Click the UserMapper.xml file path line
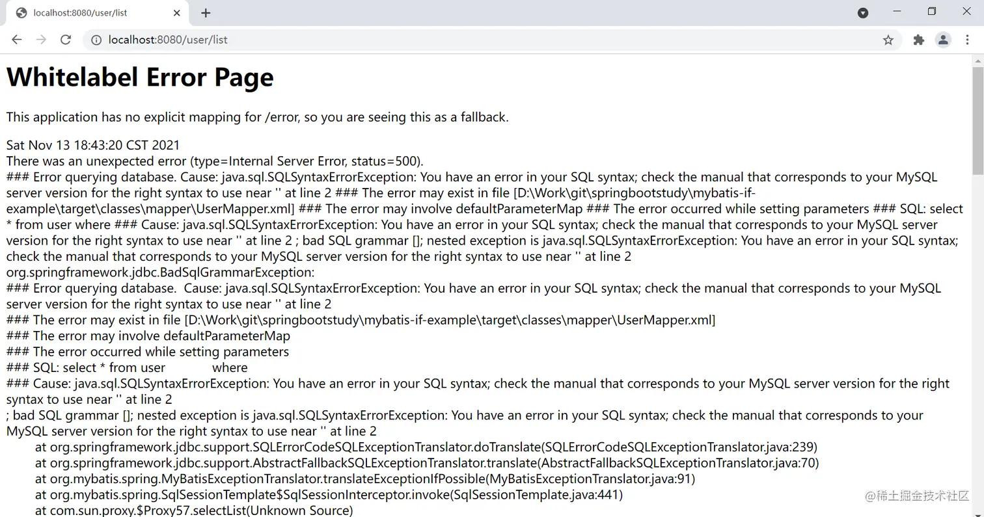Screen dimensions: 984x517 tap(361, 320)
